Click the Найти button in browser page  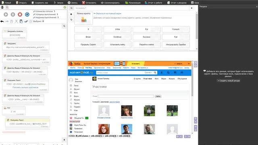pyautogui.click(x=158, y=96)
